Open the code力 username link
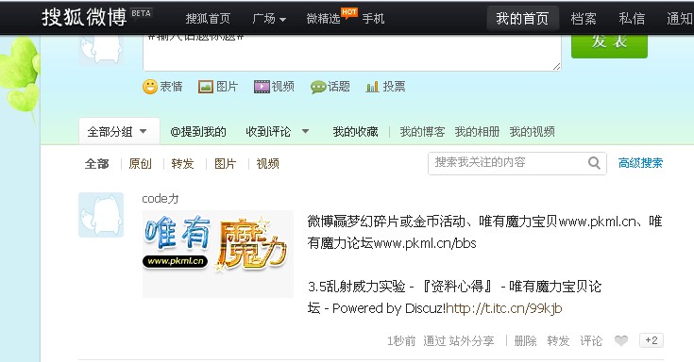Image resolution: width=694 pixels, height=362 pixels. point(161,199)
